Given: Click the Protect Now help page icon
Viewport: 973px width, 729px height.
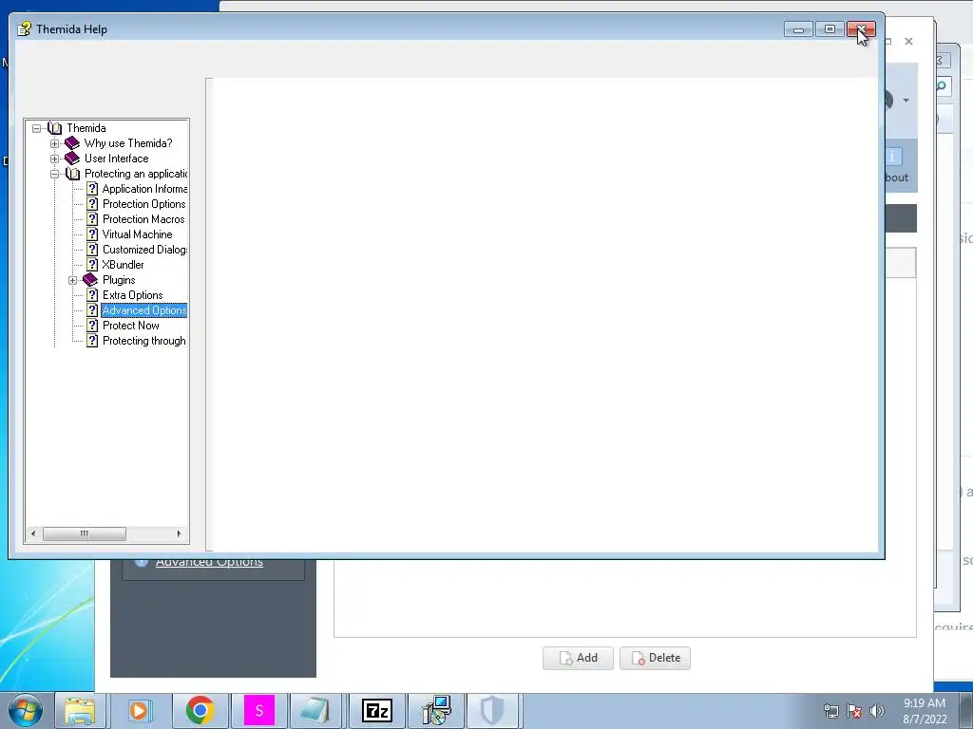Looking at the screenshot, I should pos(92,326).
